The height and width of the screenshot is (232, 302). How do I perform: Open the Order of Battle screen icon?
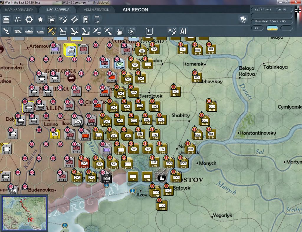pyautogui.click(x=6, y=20)
